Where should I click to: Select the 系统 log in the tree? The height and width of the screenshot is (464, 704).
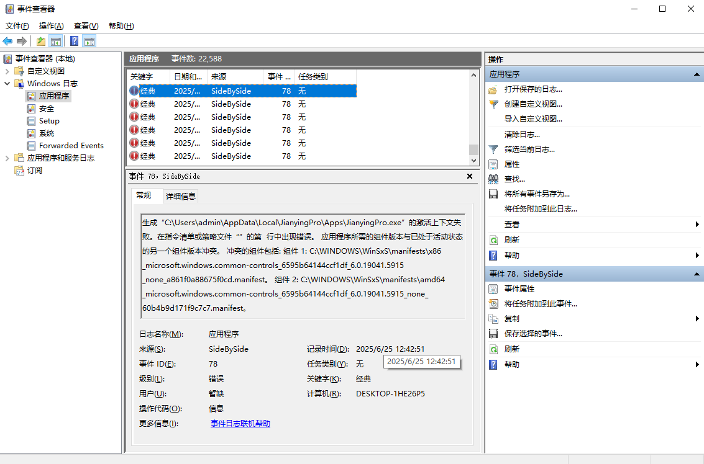point(47,133)
